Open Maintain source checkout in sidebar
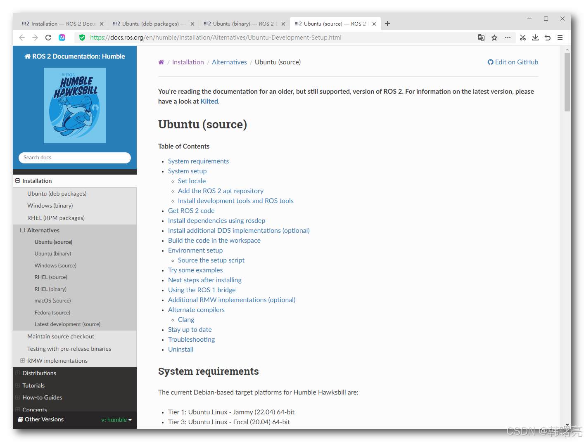 click(x=61, y=336)
